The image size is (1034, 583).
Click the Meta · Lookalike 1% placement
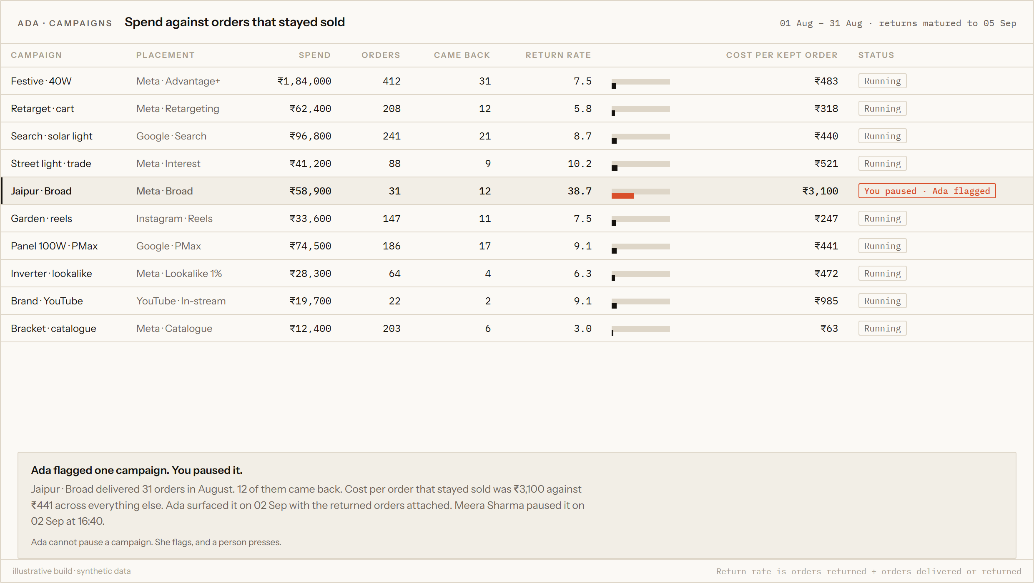pyautogui.click(x=179, y=274)
